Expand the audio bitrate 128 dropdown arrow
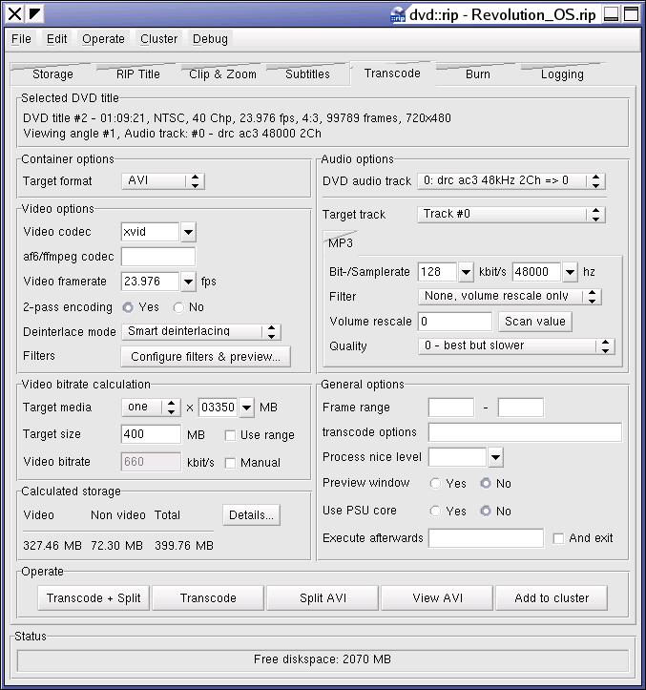This screenshot has width=646, height=690. pyautogui.click(x=466, y=272)
